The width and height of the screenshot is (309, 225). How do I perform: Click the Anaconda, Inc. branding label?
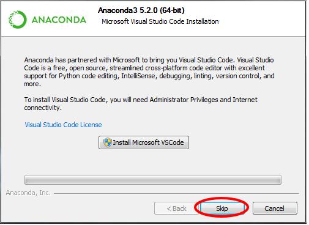pyautogui.click(x=28, y=193)
